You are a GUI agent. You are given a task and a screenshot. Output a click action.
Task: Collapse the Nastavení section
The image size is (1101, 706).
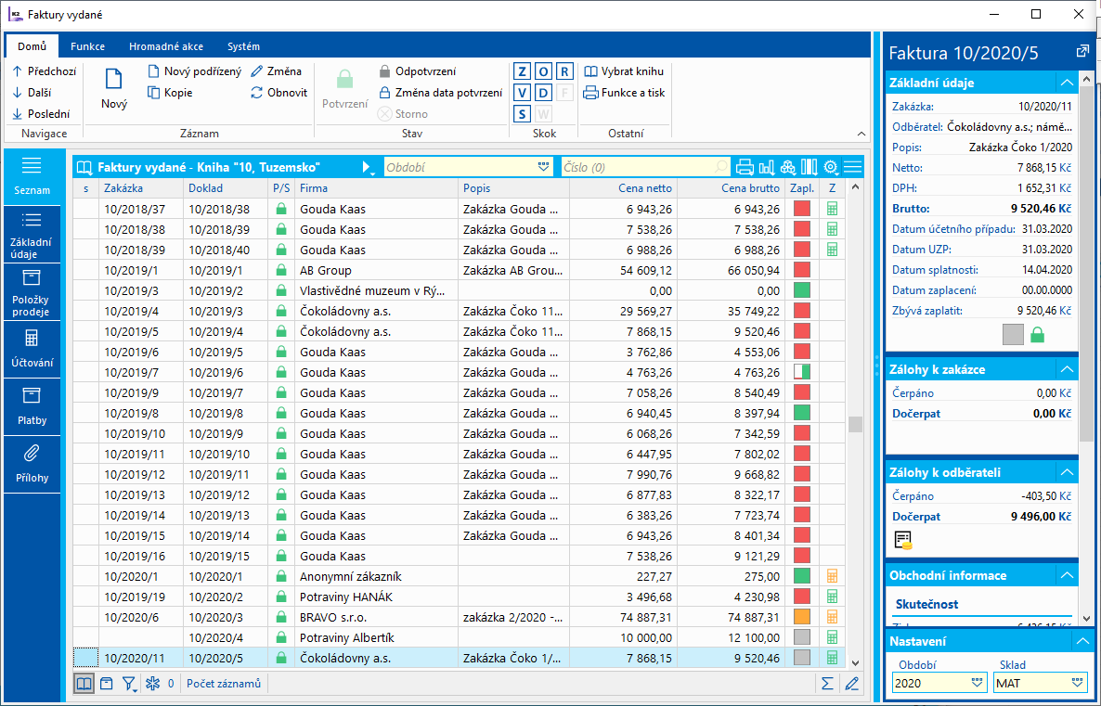(1082, 641)
